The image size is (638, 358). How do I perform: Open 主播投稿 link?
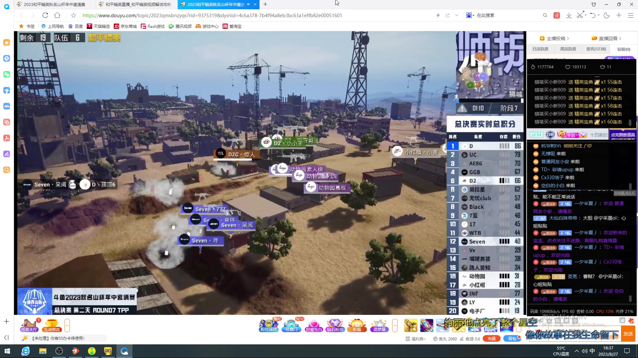[x=554, y=38]
